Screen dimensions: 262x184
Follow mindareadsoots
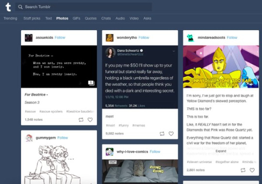click(x=232, y=37)
